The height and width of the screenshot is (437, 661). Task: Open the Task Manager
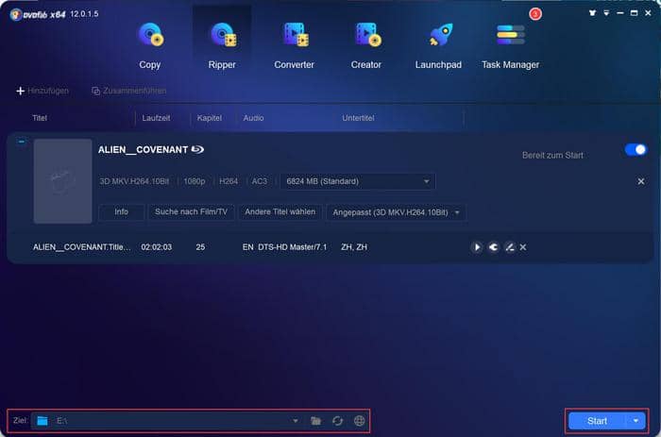coord(511,45)
